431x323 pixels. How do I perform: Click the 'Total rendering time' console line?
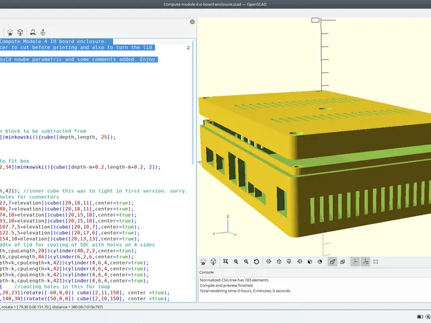coord(245,291)
